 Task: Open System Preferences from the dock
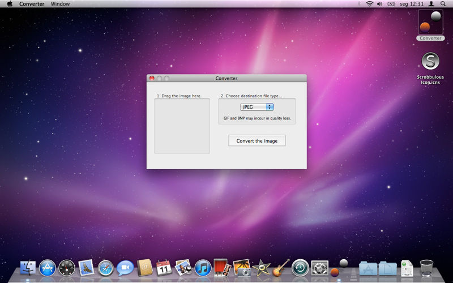[x=319, y=268]
